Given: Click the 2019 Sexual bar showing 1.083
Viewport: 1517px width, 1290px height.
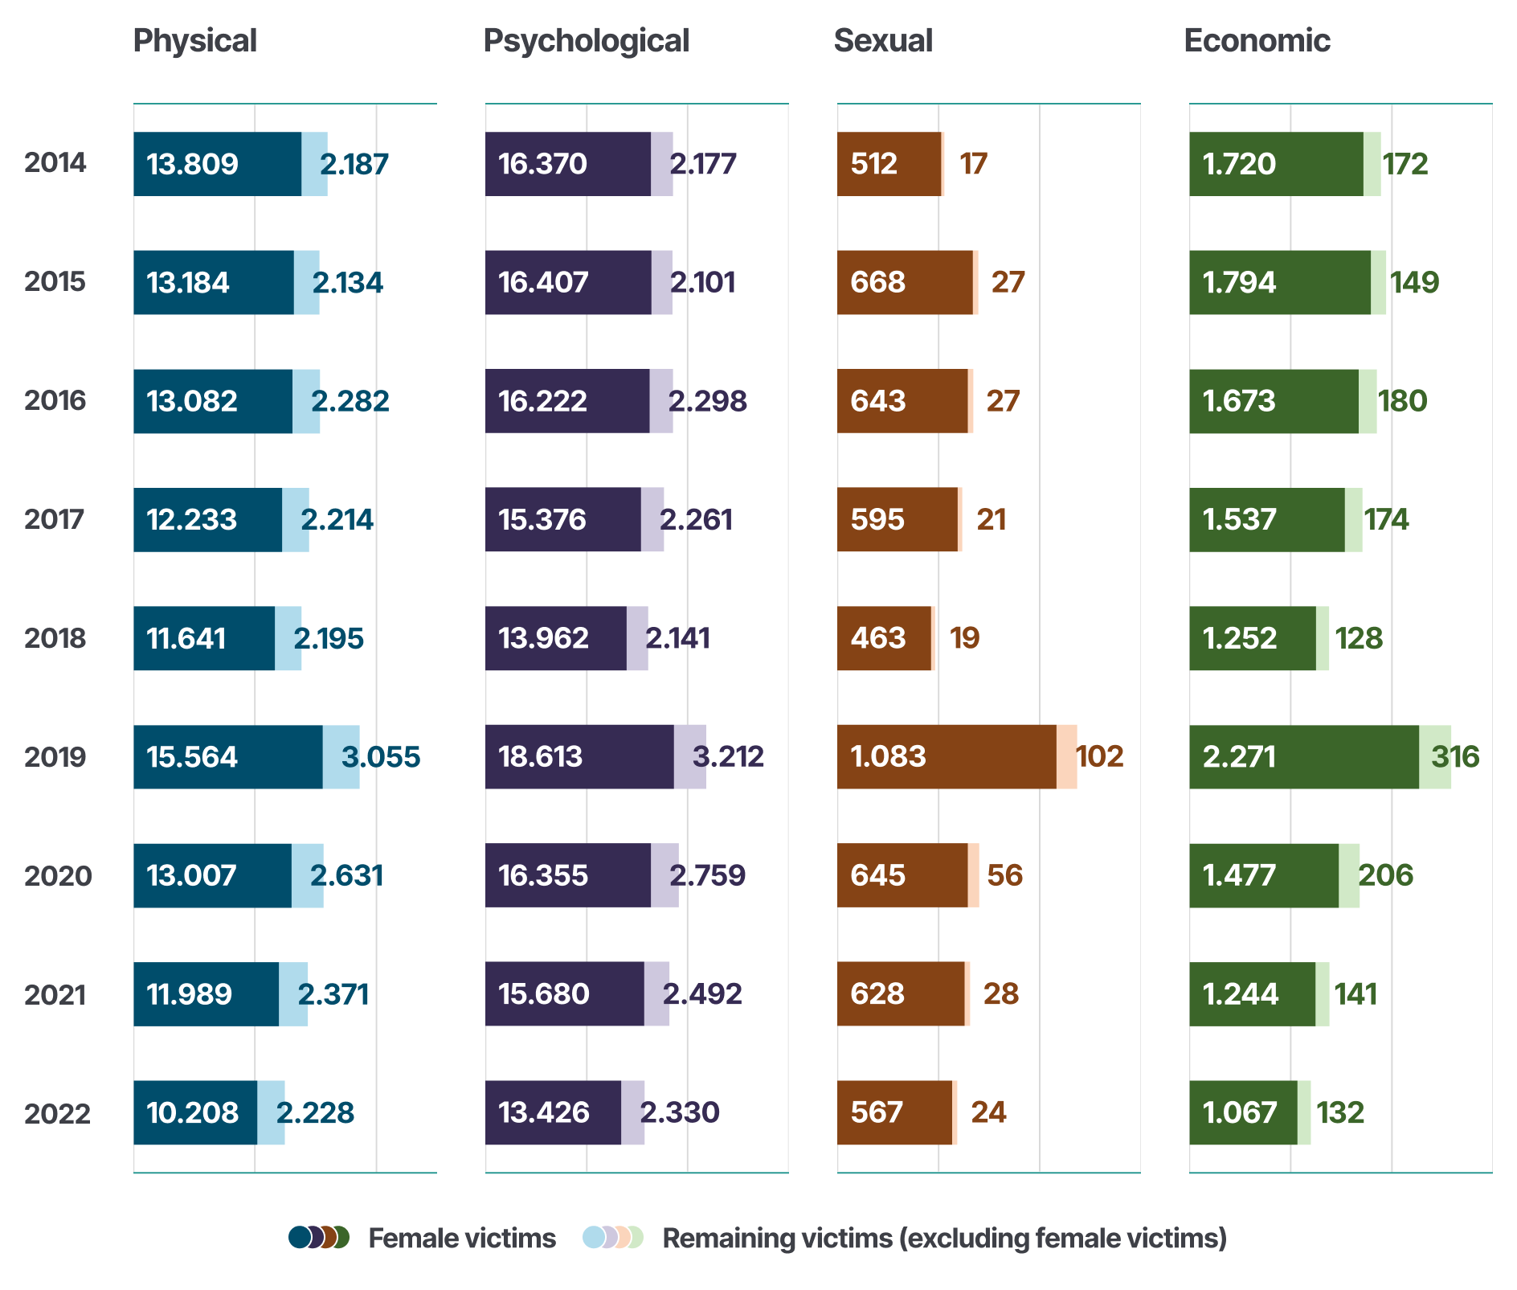Looking at the screenshot, I should click(947, 757).
